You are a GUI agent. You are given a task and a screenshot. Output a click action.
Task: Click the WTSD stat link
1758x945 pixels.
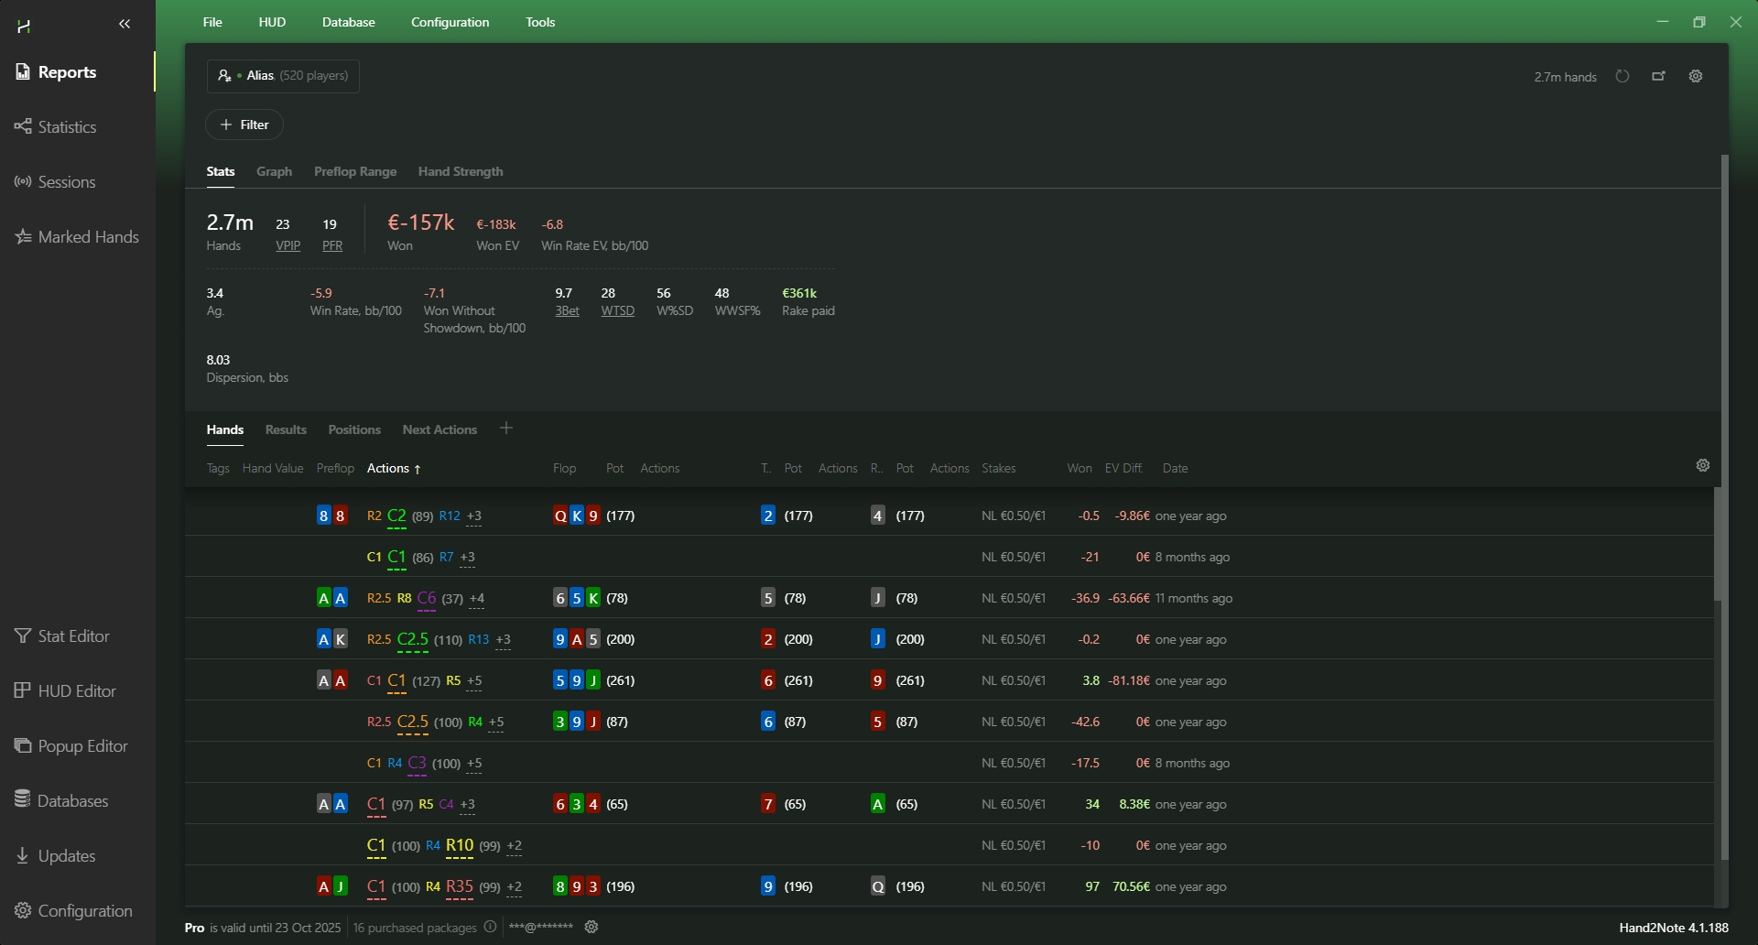pyautogui.click(x=617, y=311)
